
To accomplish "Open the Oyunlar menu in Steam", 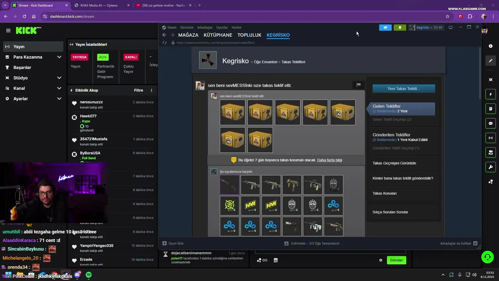I will click(x=222, y=28).
